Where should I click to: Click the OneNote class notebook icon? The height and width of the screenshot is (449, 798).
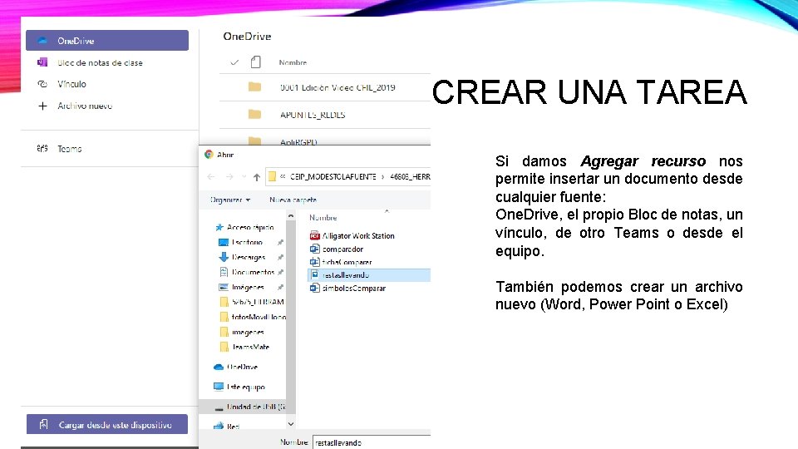pyautogui.click(x=42, y=62)
